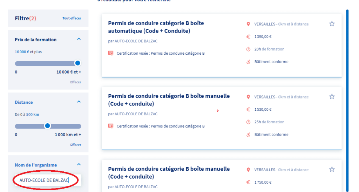Open the 1 750,00 € boîte manuelle course title
The height and width of the screenshot is (192, 359).
coord(169,172)
